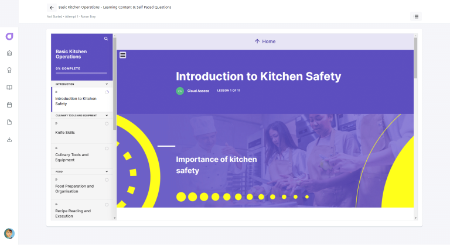Click the lesson icon above Culinary Tools and Equipment

tap(56, 148)
